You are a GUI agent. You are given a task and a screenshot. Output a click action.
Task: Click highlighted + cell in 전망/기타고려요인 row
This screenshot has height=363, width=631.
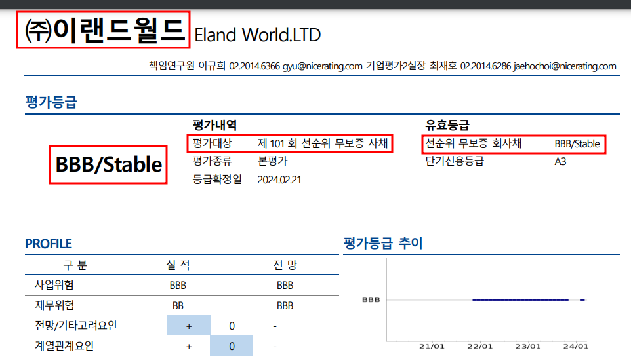point(189,326)
